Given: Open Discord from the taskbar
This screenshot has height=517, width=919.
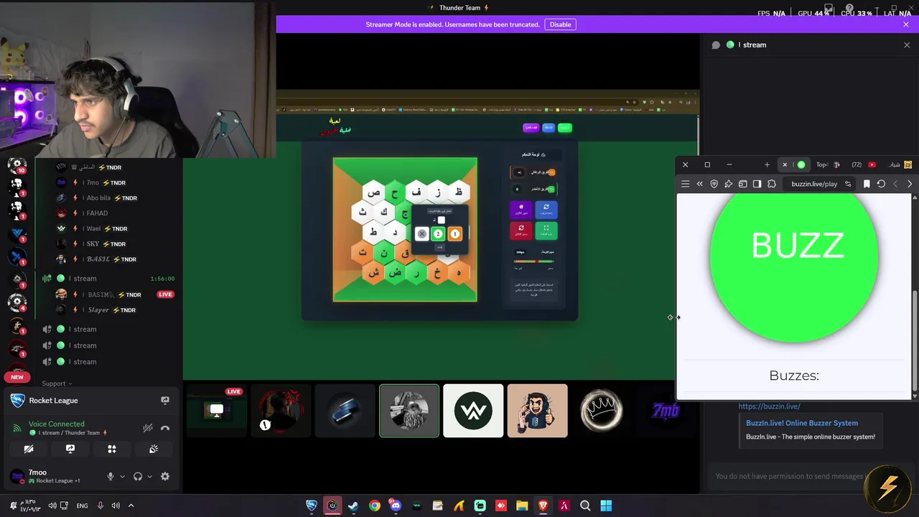Looking at the screenshot, I should [396, 506].
